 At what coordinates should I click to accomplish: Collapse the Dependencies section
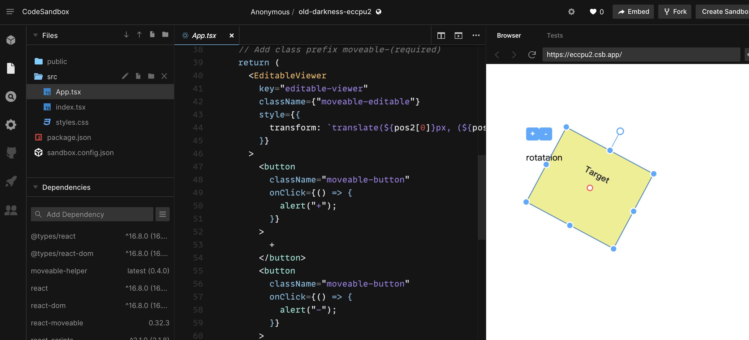click(x=35, y=187)
